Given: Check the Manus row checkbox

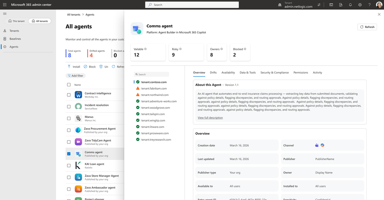Looking at the screenshot, I should tap(69, 118).
